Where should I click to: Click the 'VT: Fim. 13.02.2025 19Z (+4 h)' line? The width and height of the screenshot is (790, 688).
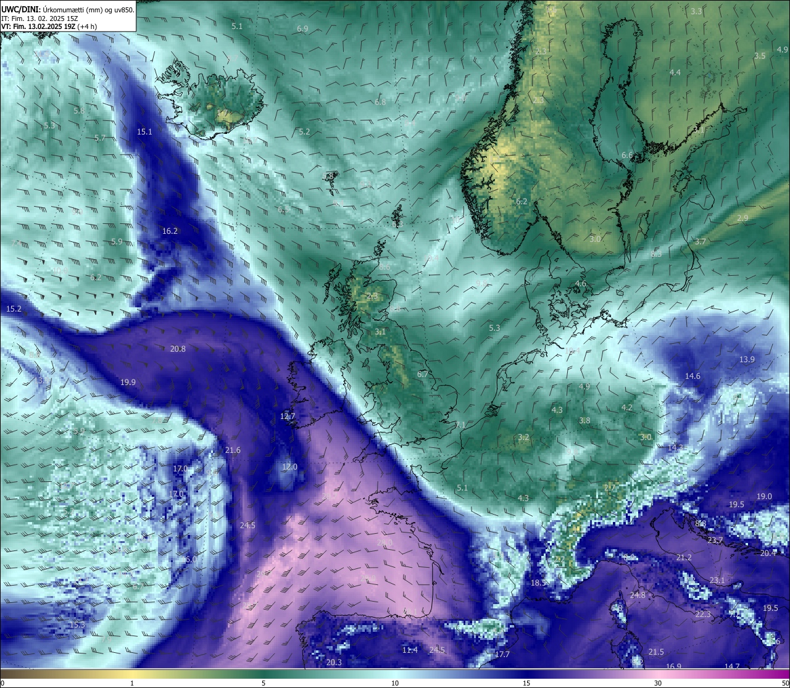[x=49, y=27]
